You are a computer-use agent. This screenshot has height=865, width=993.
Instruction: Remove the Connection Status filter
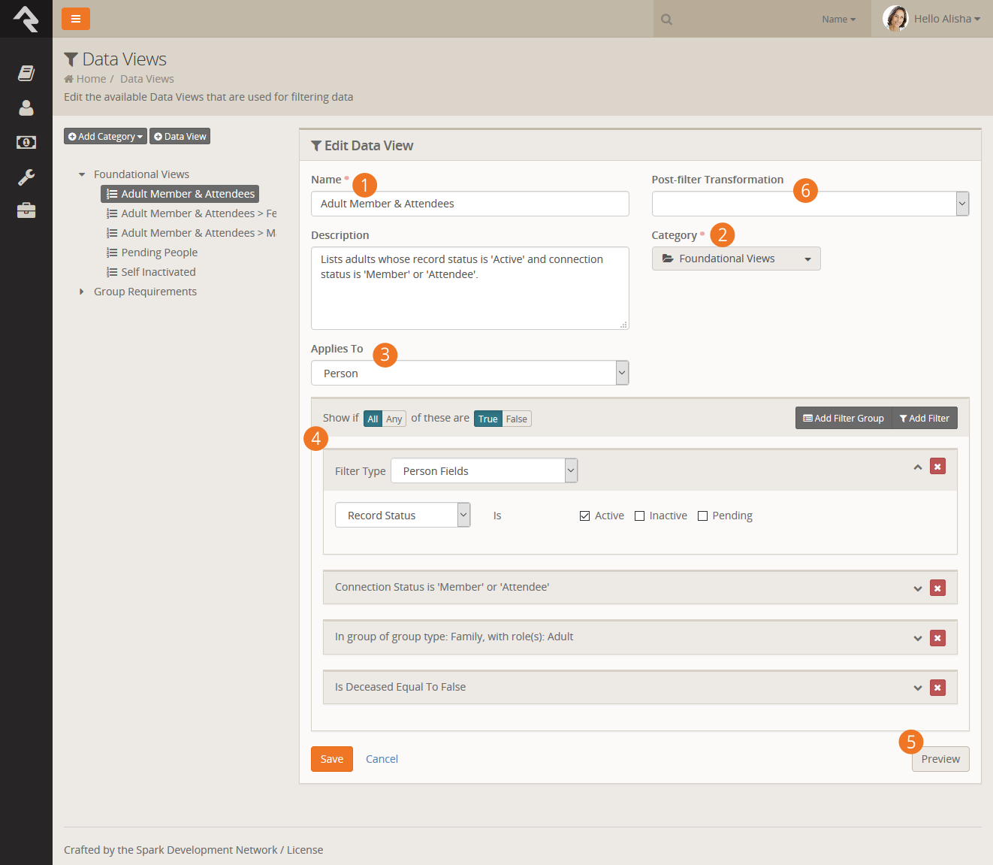[x=937, y=588]
